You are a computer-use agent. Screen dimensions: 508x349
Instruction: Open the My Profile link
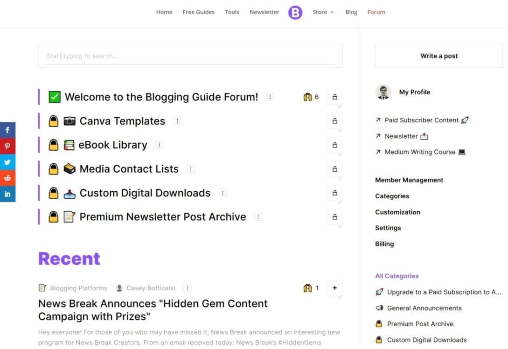point(415,92)
